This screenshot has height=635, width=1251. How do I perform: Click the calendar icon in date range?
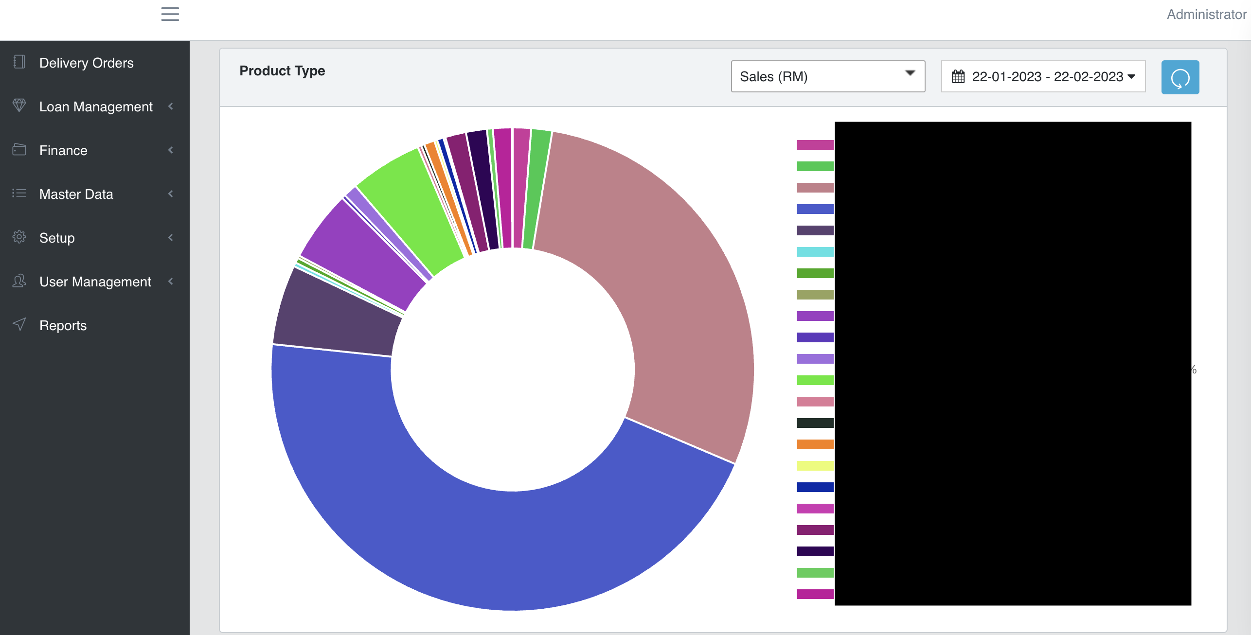tap(958, 77)
